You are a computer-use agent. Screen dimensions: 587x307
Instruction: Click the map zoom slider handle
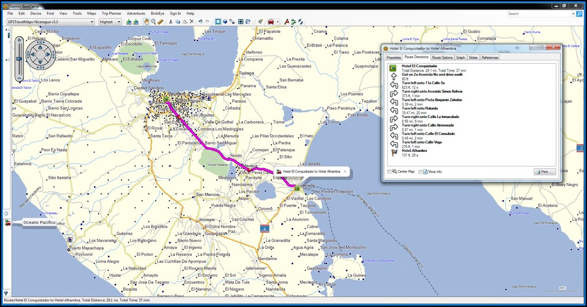coord(19,59)
